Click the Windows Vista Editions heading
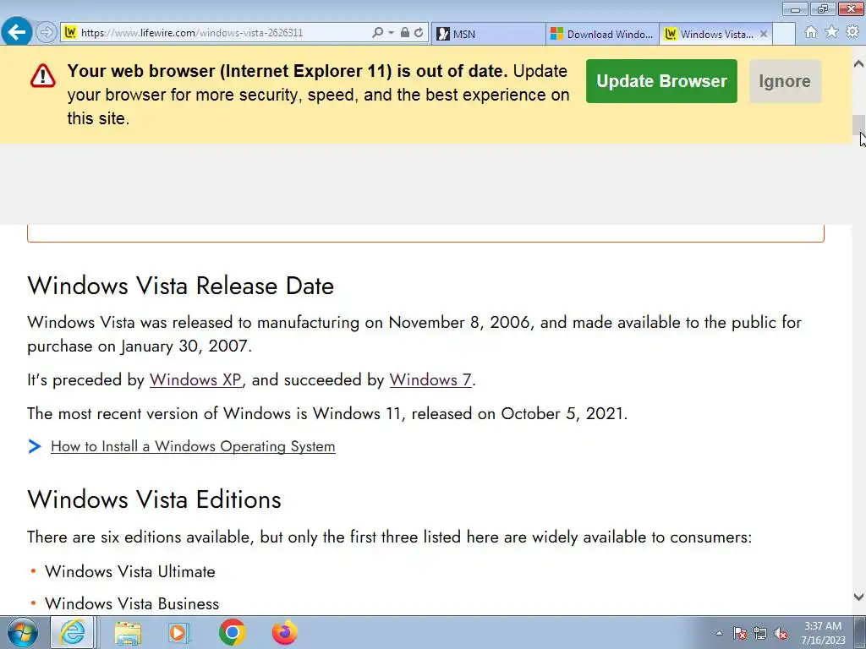Viewport: 866px width, 649px height. coord(154,499)
